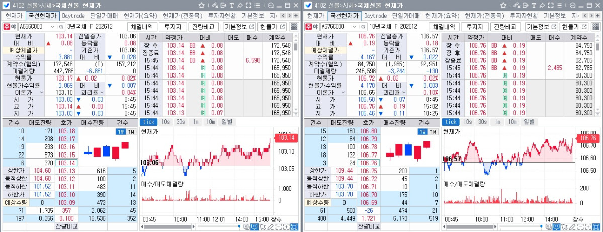Open the list menu icon in right window title bar
Screen dimensions: 603x232
point(559,6)
